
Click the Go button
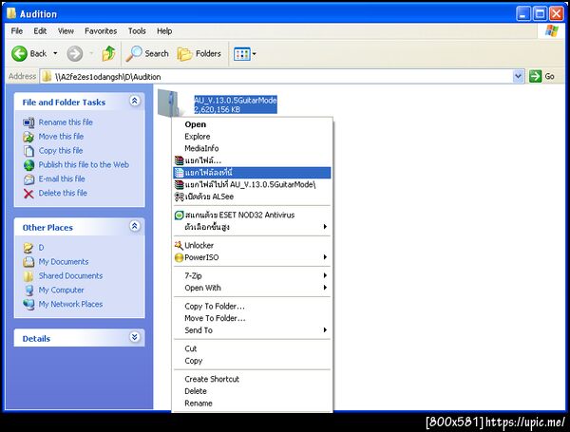point(541,77)
